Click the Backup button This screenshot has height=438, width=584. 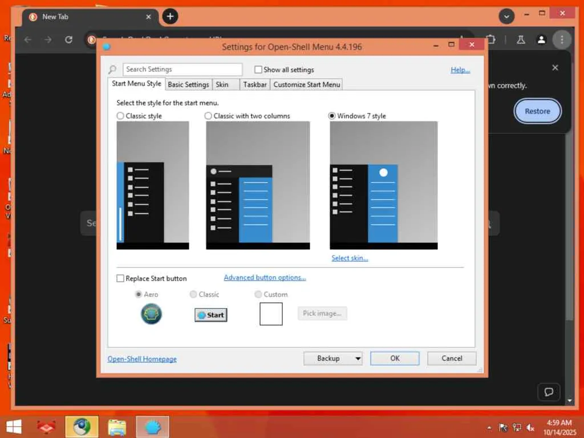(328, 358)
